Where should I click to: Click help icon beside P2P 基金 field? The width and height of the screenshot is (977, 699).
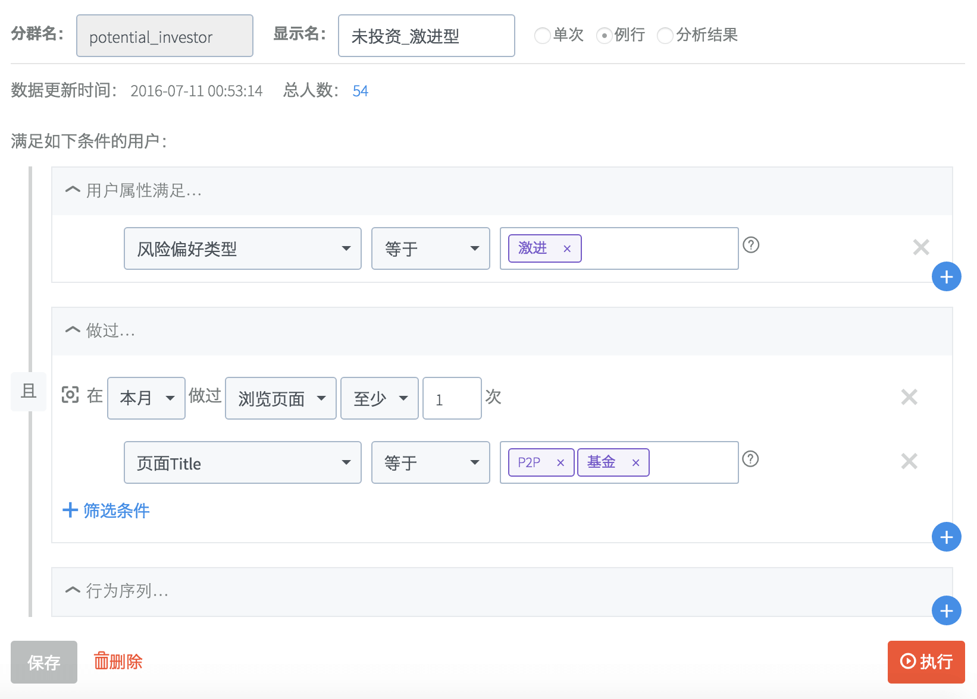click(x=751, y=459)
